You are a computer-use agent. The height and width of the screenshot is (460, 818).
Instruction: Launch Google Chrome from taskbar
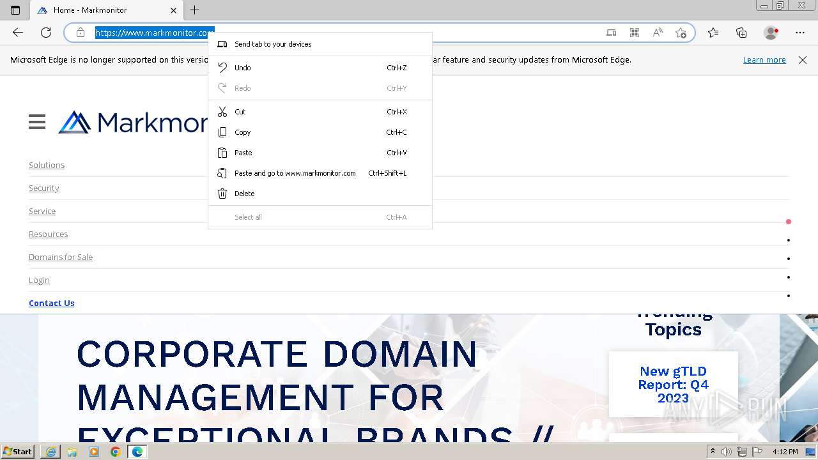116,452
